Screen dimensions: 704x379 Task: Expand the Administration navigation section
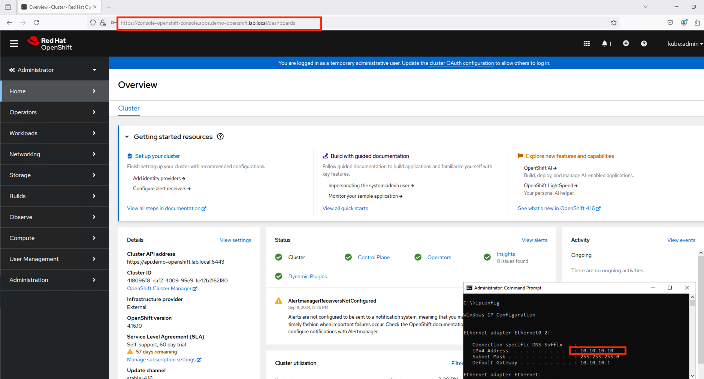click(x=55, y=280)
